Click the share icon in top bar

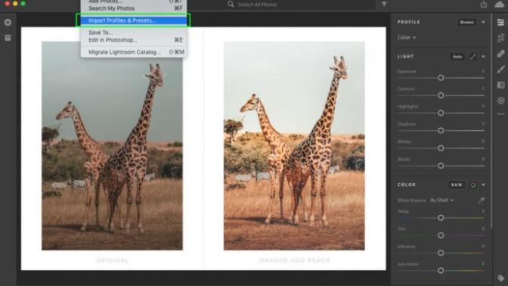point(484,5)
